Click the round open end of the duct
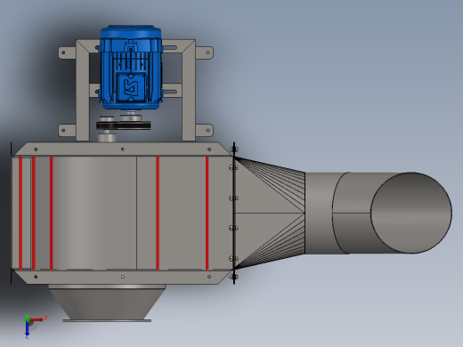Screen dimensions: 463x347 [x=411, y=213]
